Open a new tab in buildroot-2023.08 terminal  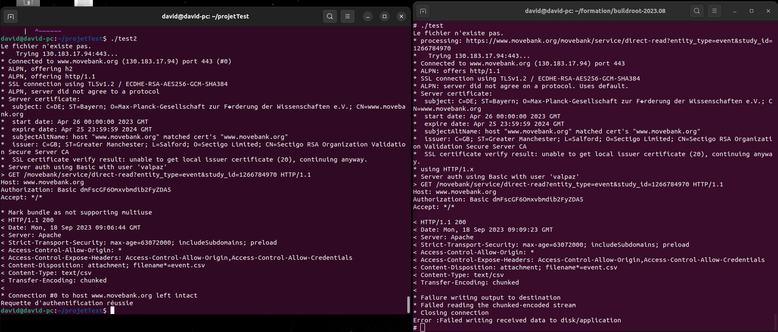coord(423,11)
